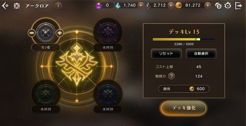Open the 戦闘力 question mark help
The height and width of the screenshot is (126, 246).
[172, 76]
